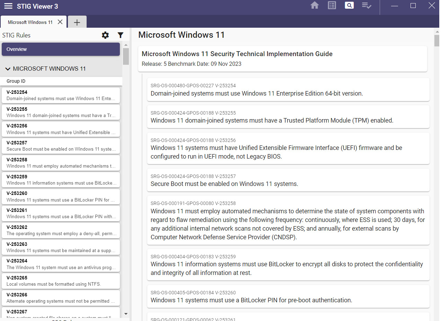Click the playlist check icon

pyautogui.click(x=367, y=6)
